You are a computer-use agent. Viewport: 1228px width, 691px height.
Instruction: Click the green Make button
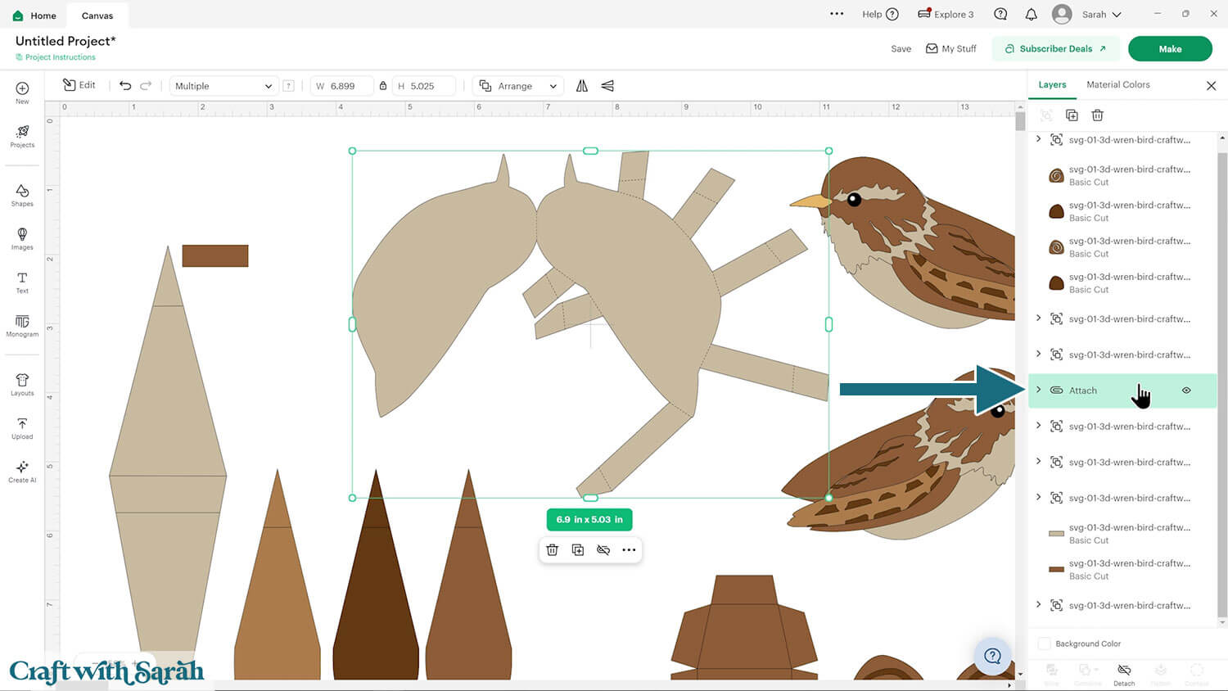[1169, 49]
